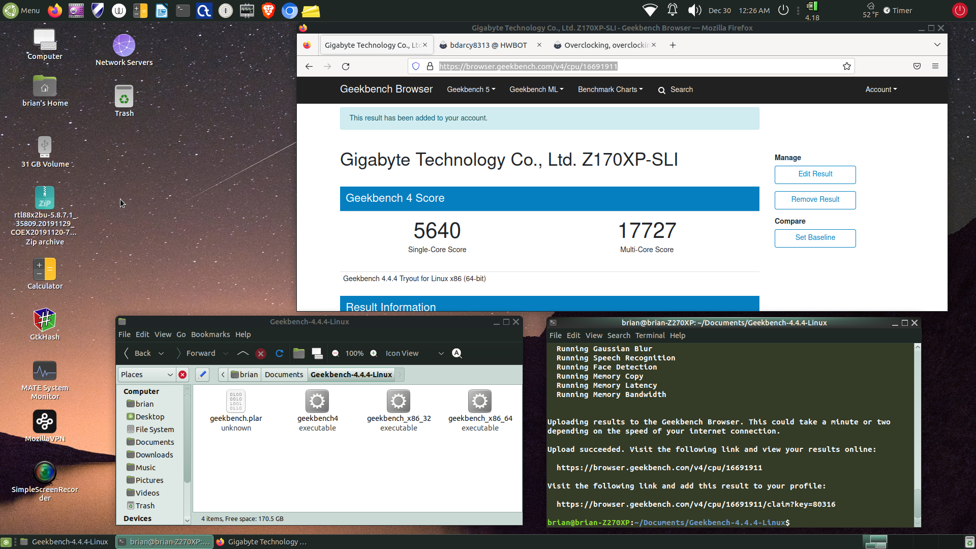Screen dimensions: 976x549
Task: Open Trash from bottom panel corner
Action: pos(969,542)
